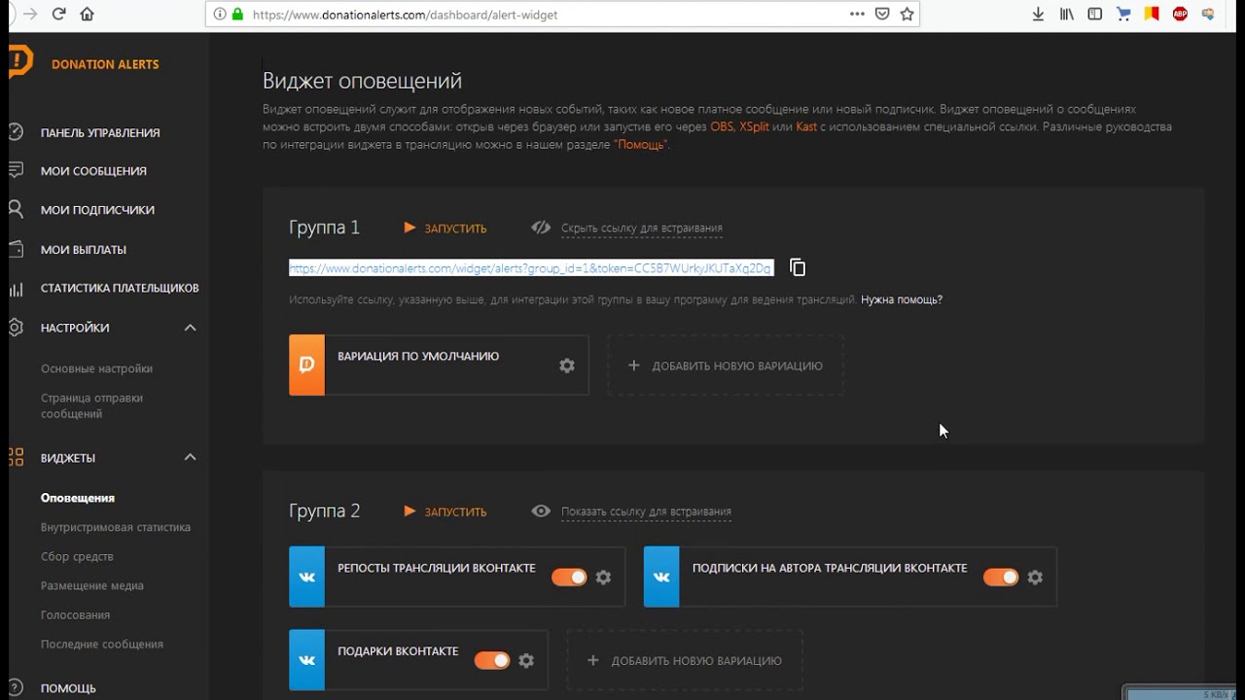Screen dimensions: 1245x700
Task: Disable Подписки на автора трансляции toggle
Action: [1000, 577]
